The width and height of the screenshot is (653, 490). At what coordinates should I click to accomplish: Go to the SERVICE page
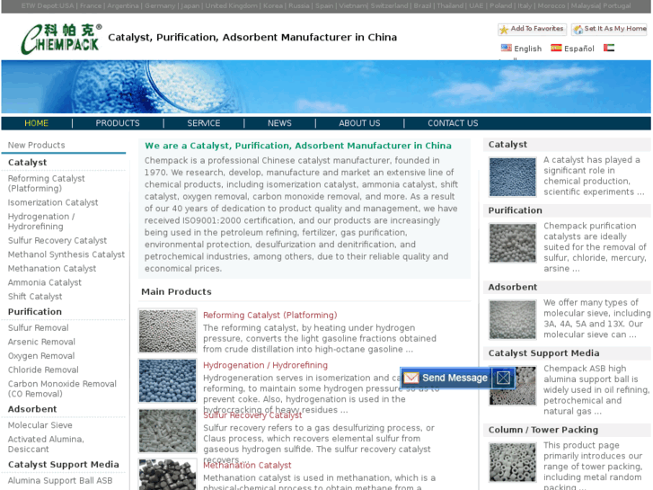click(x=204, y=123)
